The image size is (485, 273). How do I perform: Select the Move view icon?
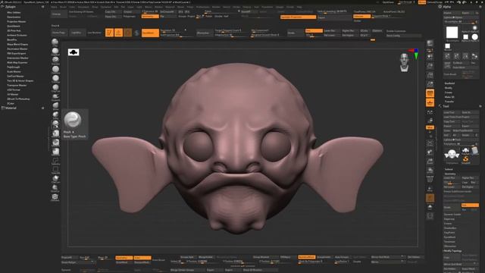point(430,152)
